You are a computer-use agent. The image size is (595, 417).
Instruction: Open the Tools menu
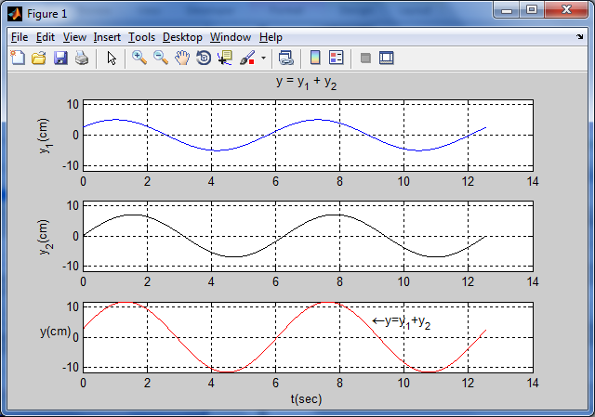coord(141,37)
